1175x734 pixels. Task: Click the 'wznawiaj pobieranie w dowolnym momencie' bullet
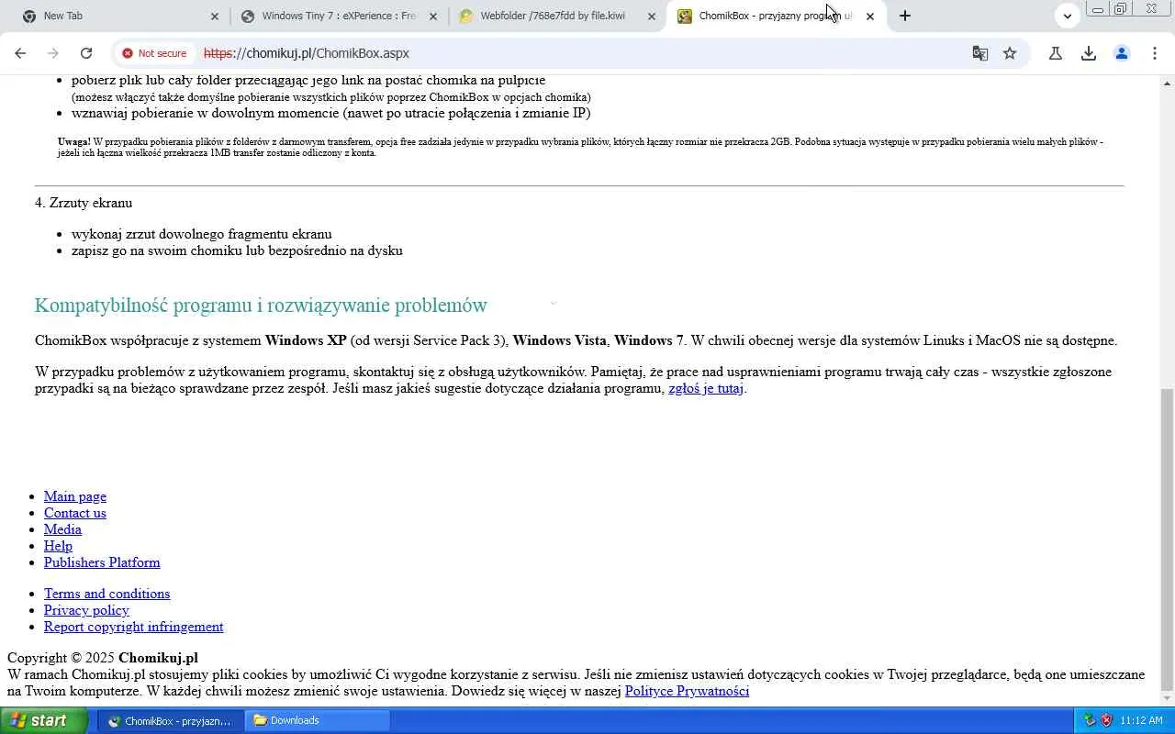pyautogui.click(x=331, y=113)
